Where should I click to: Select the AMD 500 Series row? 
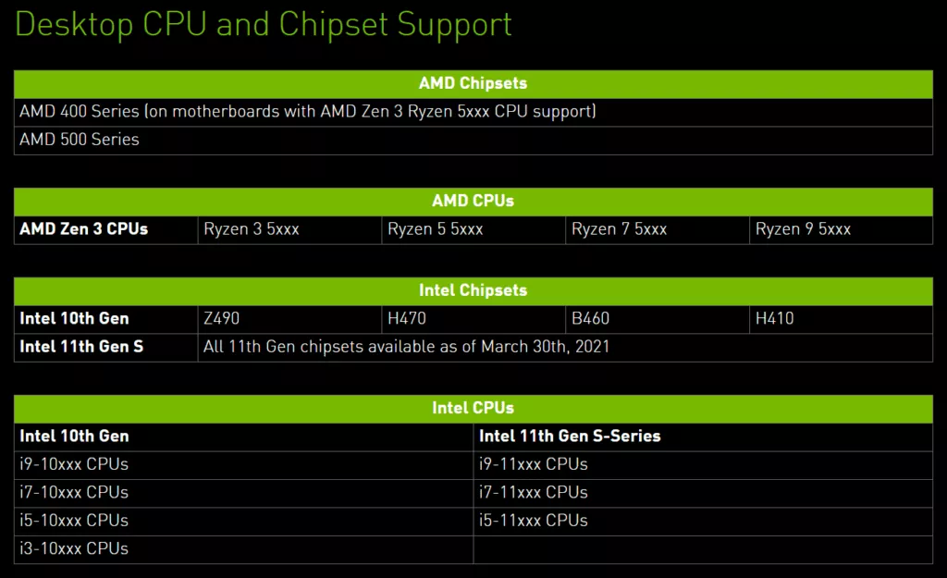pyautogui.click(x=473, y=141)
